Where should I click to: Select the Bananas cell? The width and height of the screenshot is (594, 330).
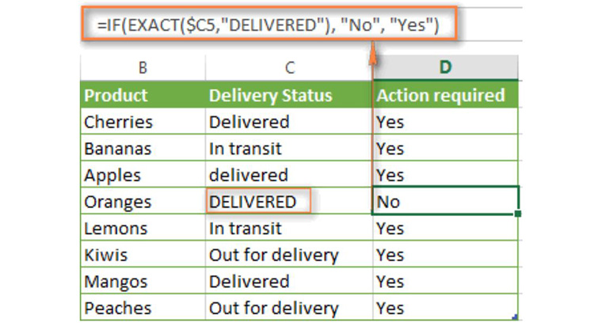[143, 148]
